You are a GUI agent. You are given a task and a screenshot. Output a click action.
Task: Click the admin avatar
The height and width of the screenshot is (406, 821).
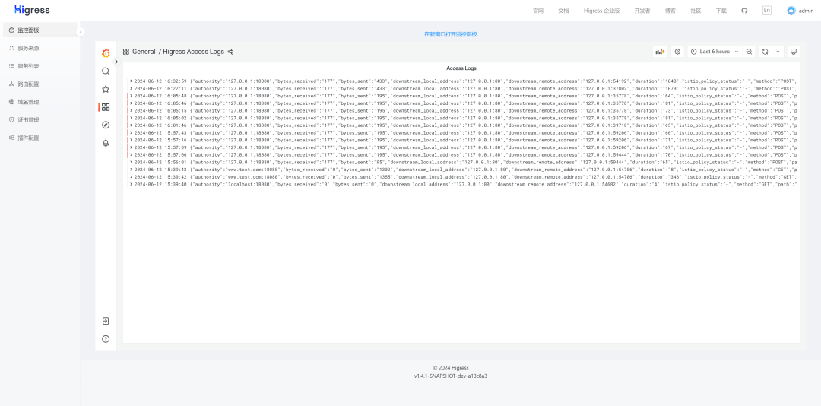pyautogui.click(x=791, y=11)
